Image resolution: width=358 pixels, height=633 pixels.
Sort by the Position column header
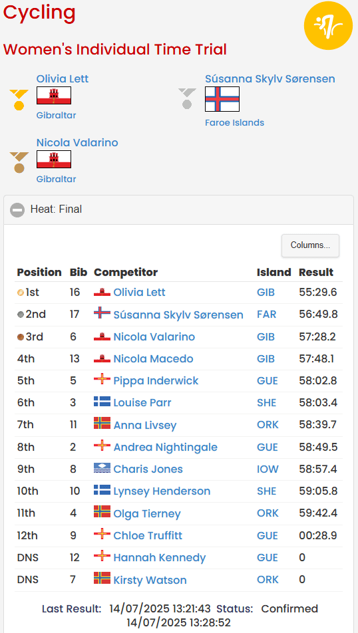(39, 272)
